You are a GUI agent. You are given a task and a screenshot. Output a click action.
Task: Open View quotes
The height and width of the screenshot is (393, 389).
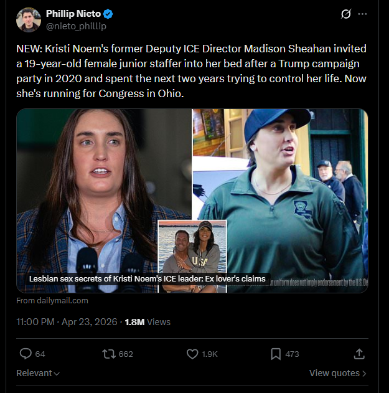click(338, 373)
